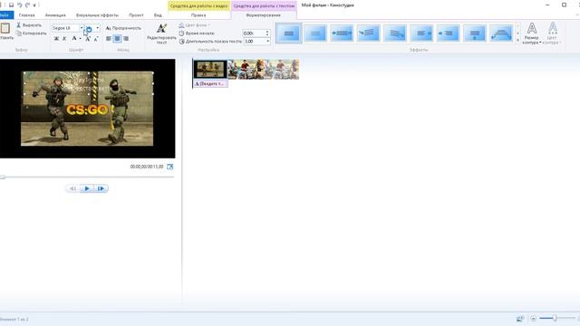Select tilted text effect with bottom-right arrow
580x326 pixels.
pyautogui.click(x=395, y=34)
